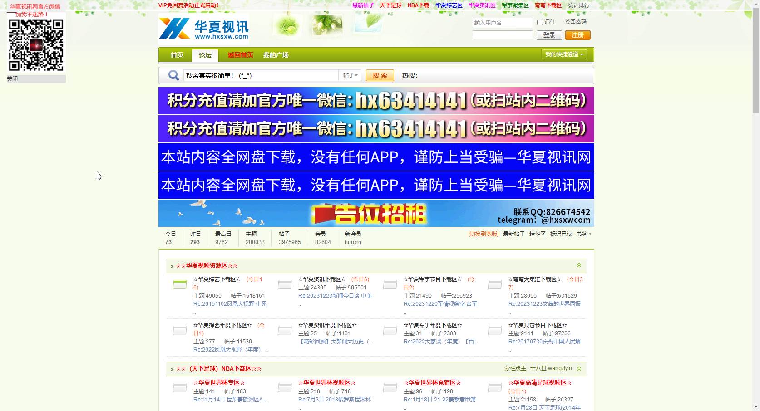The height and width of the screenshot is (411, 760).
Task: Open the ☆华夏世界杯竞猜区☆ forum title
Action: 432,382
